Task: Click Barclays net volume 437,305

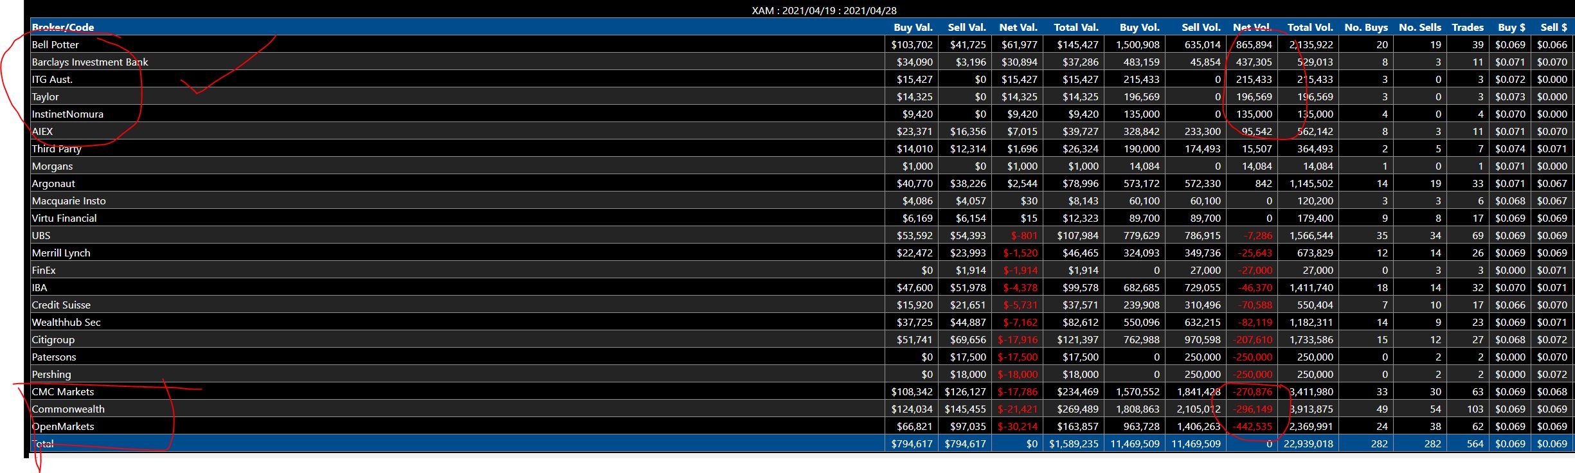Action: pyautogui.click(x=1254, y=62)
